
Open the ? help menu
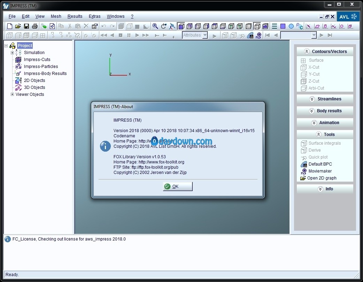tap(132, 16)
